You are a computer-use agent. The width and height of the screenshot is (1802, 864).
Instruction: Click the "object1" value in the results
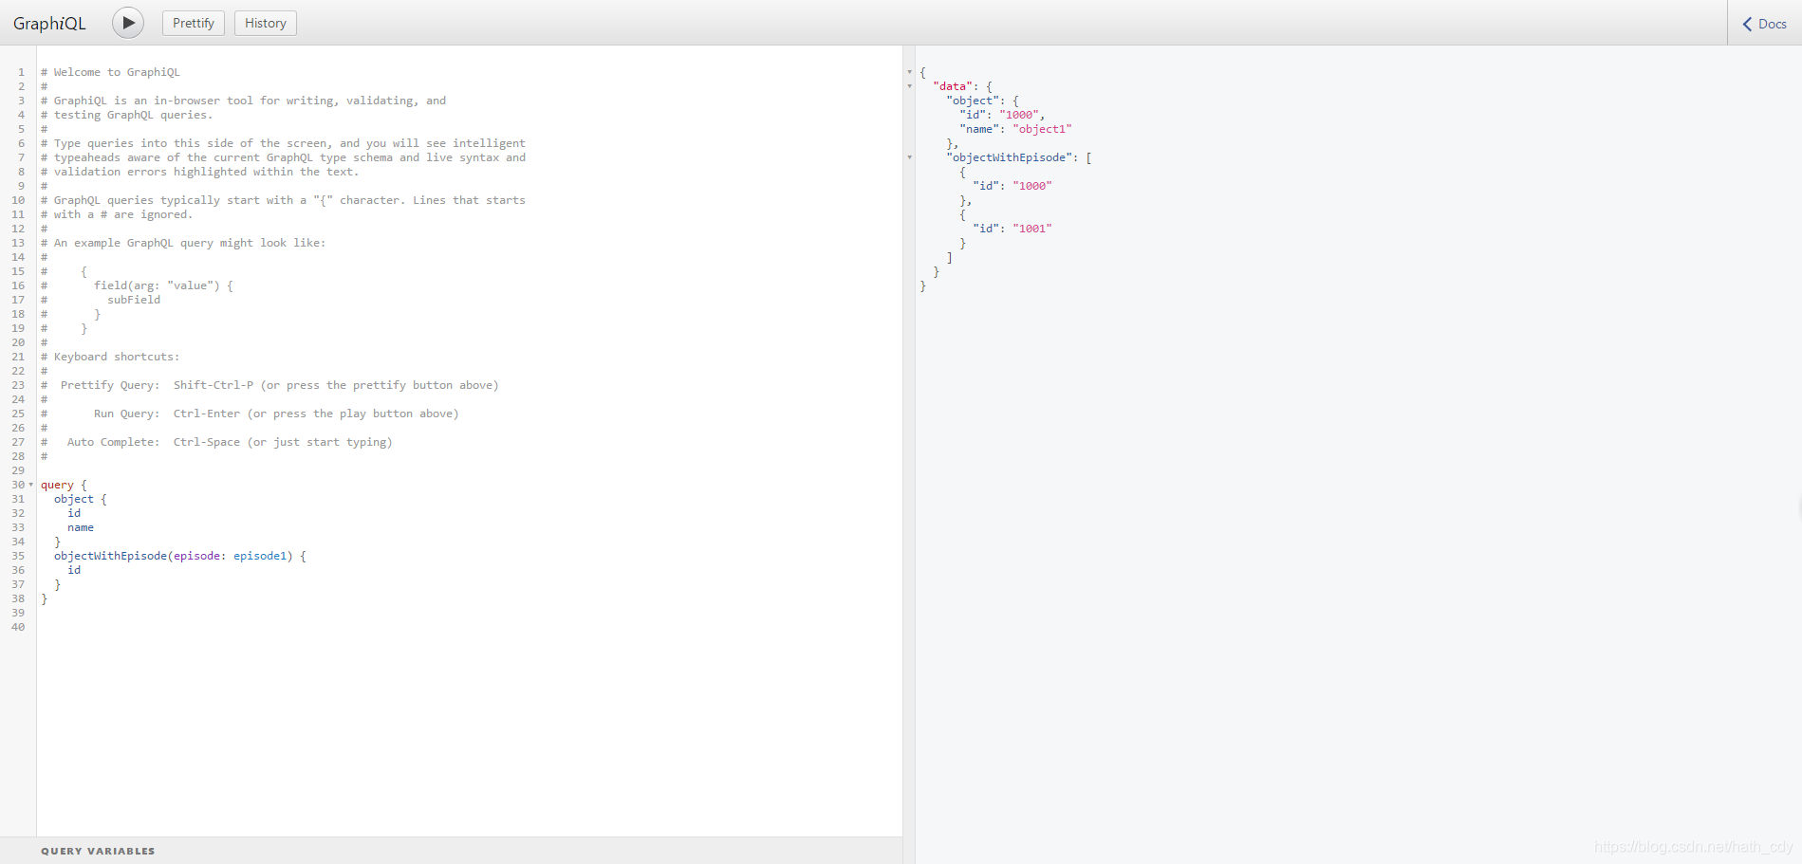click(1042, 129)
